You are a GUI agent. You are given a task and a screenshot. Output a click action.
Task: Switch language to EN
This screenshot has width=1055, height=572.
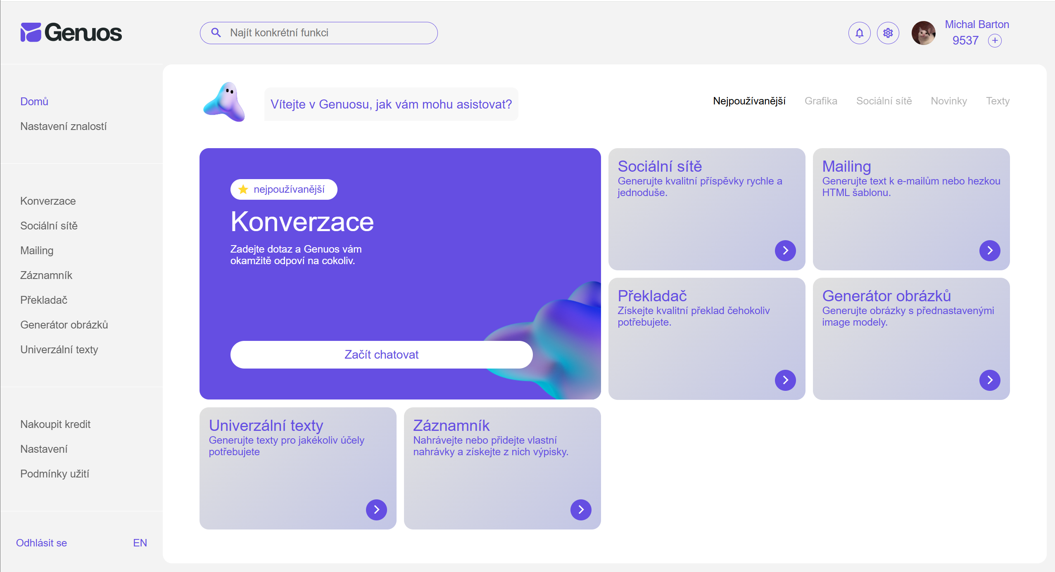pos(140,543)
